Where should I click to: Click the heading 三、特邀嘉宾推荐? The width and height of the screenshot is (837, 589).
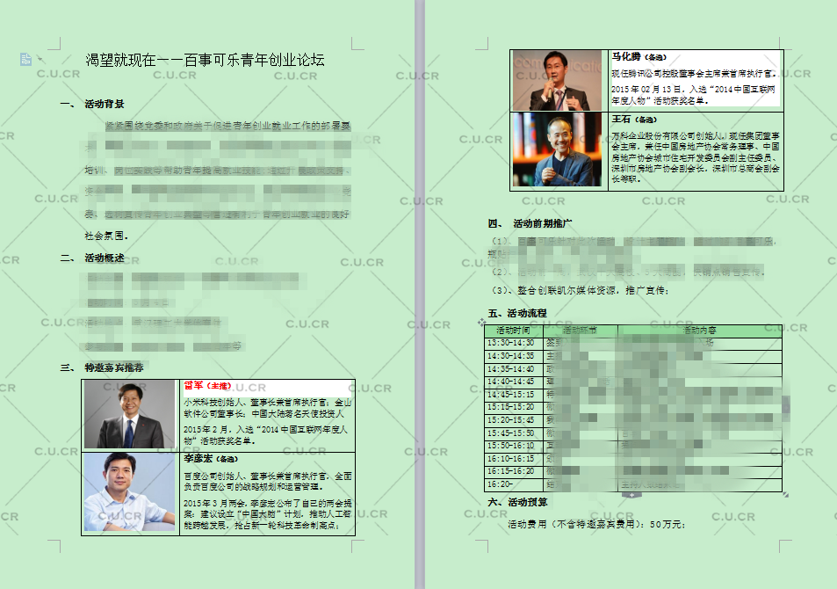(102, 367)
